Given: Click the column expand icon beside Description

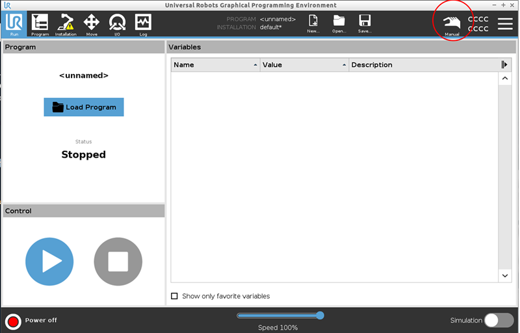Looking at the screenshot, I should click(504, 65).
